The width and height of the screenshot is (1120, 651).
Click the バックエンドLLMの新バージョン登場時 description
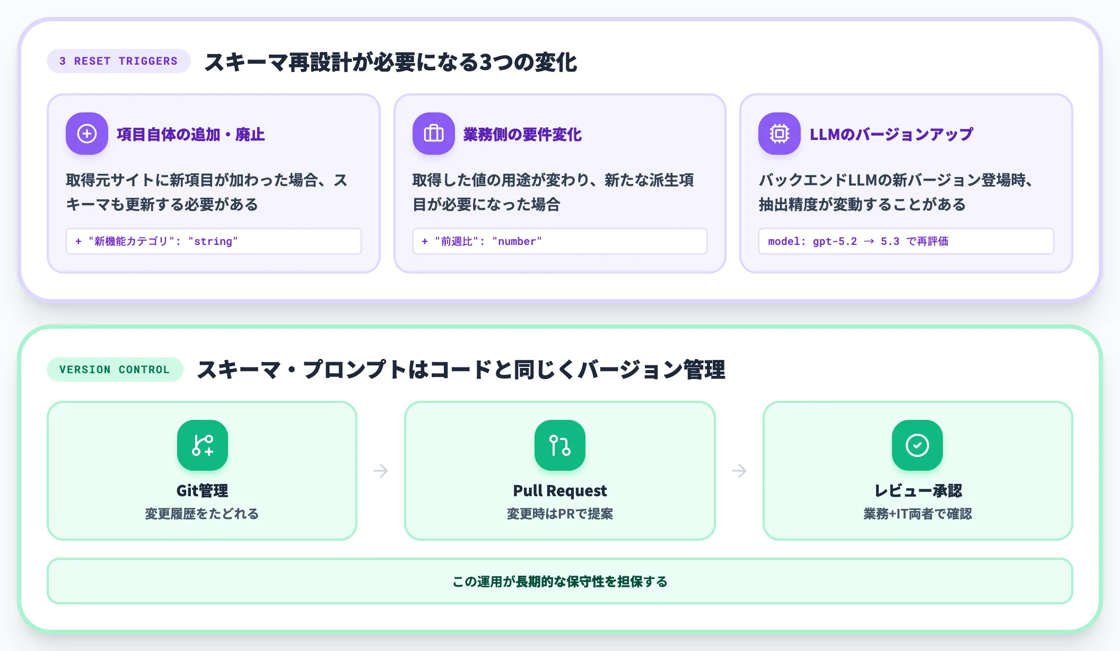896,192
